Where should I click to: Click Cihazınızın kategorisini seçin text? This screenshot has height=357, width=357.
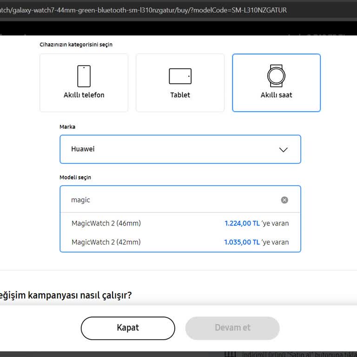coord(76,45)
